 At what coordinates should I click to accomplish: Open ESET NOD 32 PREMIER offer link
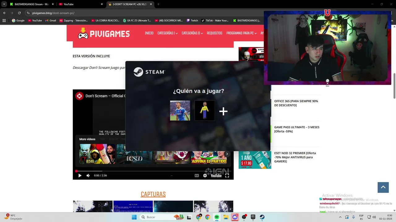tap(295, 157)
